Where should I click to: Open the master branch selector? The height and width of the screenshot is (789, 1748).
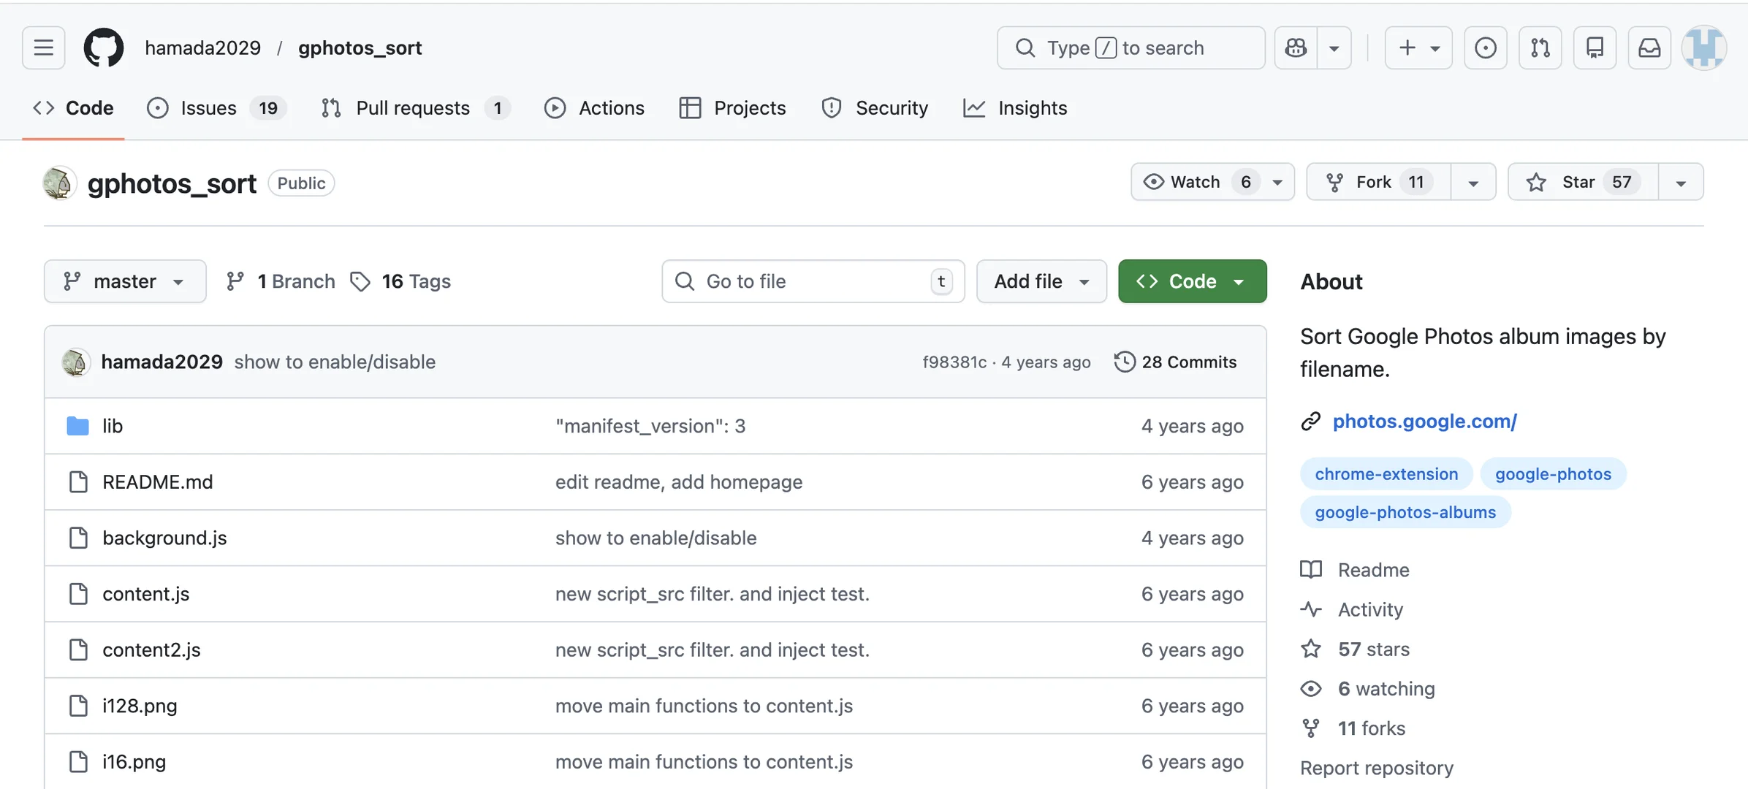[x=125, y=281]
